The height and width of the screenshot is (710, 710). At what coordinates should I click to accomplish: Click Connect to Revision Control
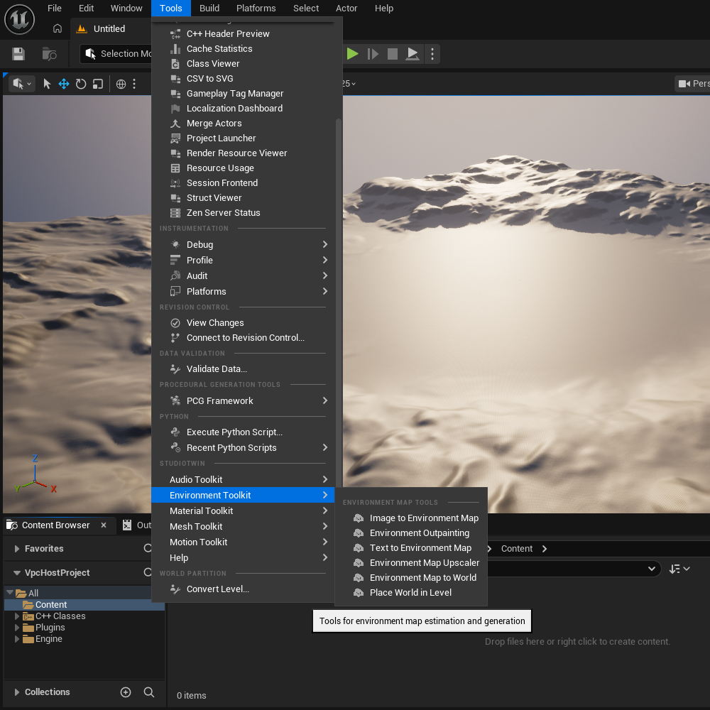coord(243,338)
